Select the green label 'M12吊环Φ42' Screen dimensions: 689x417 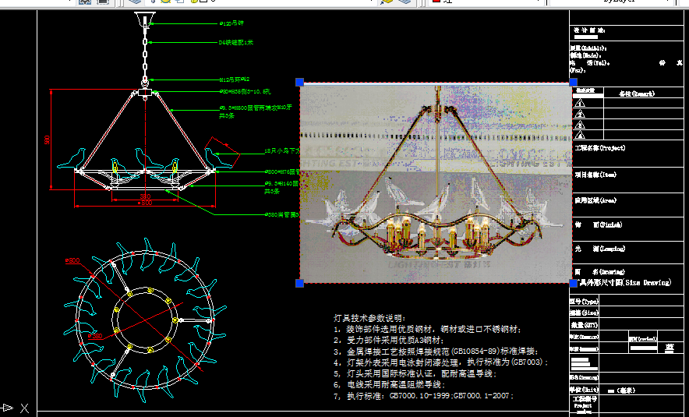[234, 80]
